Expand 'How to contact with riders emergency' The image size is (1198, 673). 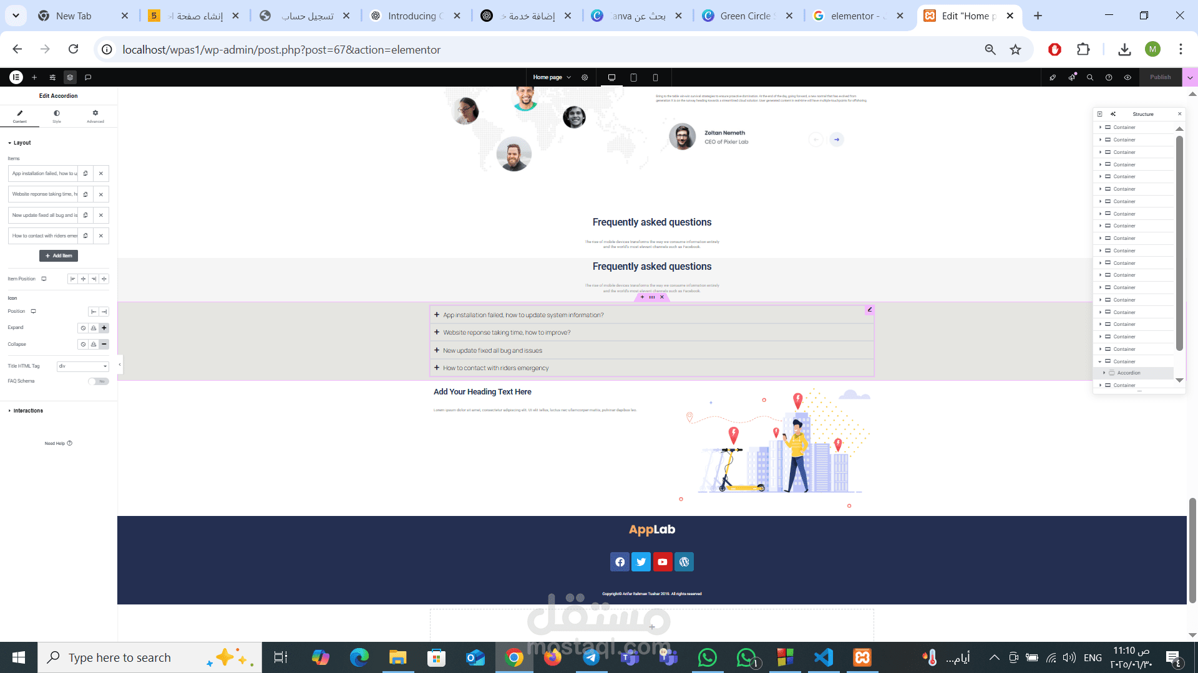pyautogui.click(x=652, y=368)
